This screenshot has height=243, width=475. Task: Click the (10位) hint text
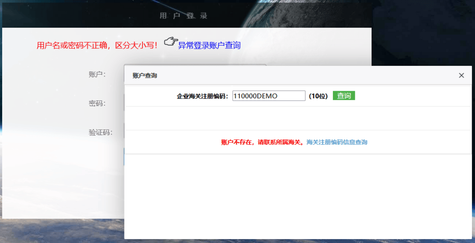[x=318, y=96]
